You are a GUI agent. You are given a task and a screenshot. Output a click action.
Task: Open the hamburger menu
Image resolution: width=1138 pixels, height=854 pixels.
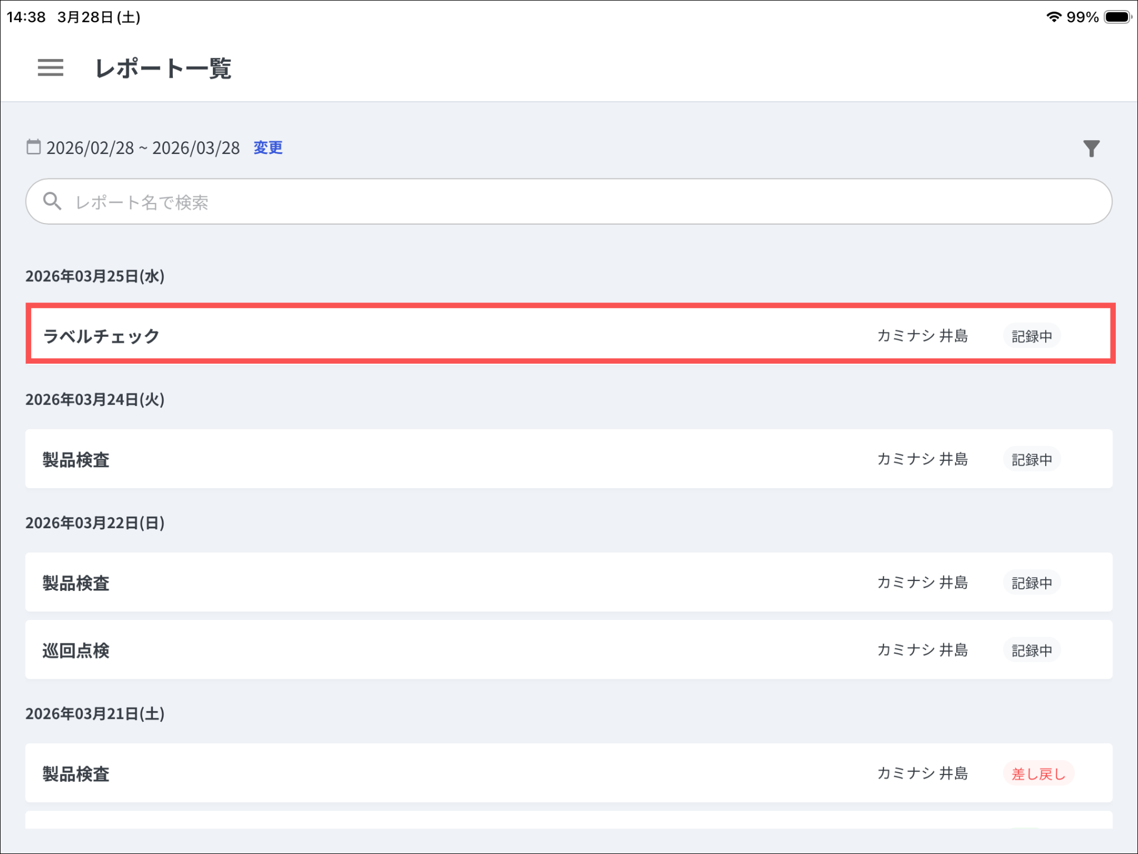50,68
